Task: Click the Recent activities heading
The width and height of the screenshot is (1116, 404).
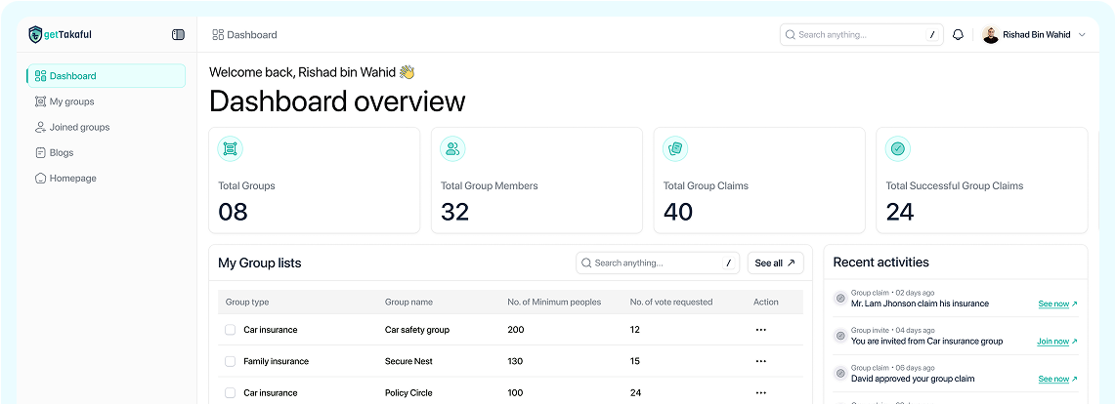Action: (881, 263)
